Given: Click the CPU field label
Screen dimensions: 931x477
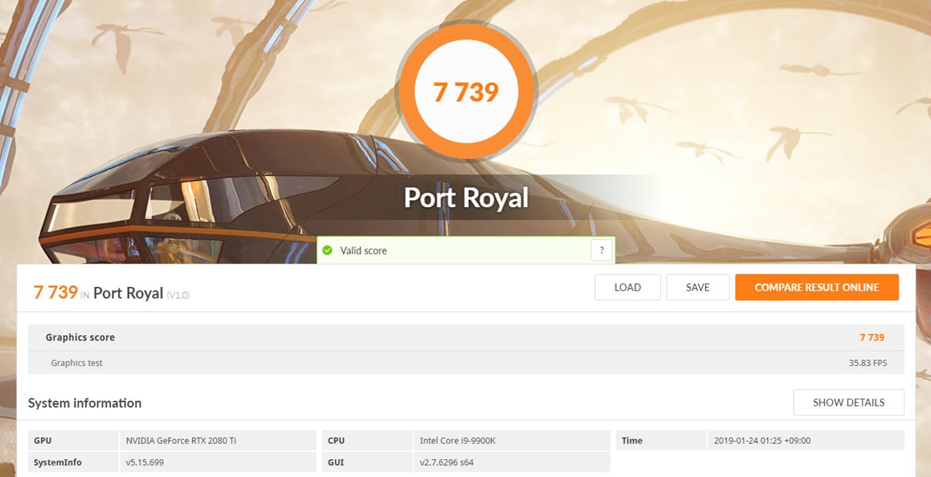Looking at the screenshot, I should click(x=336, y=441).
